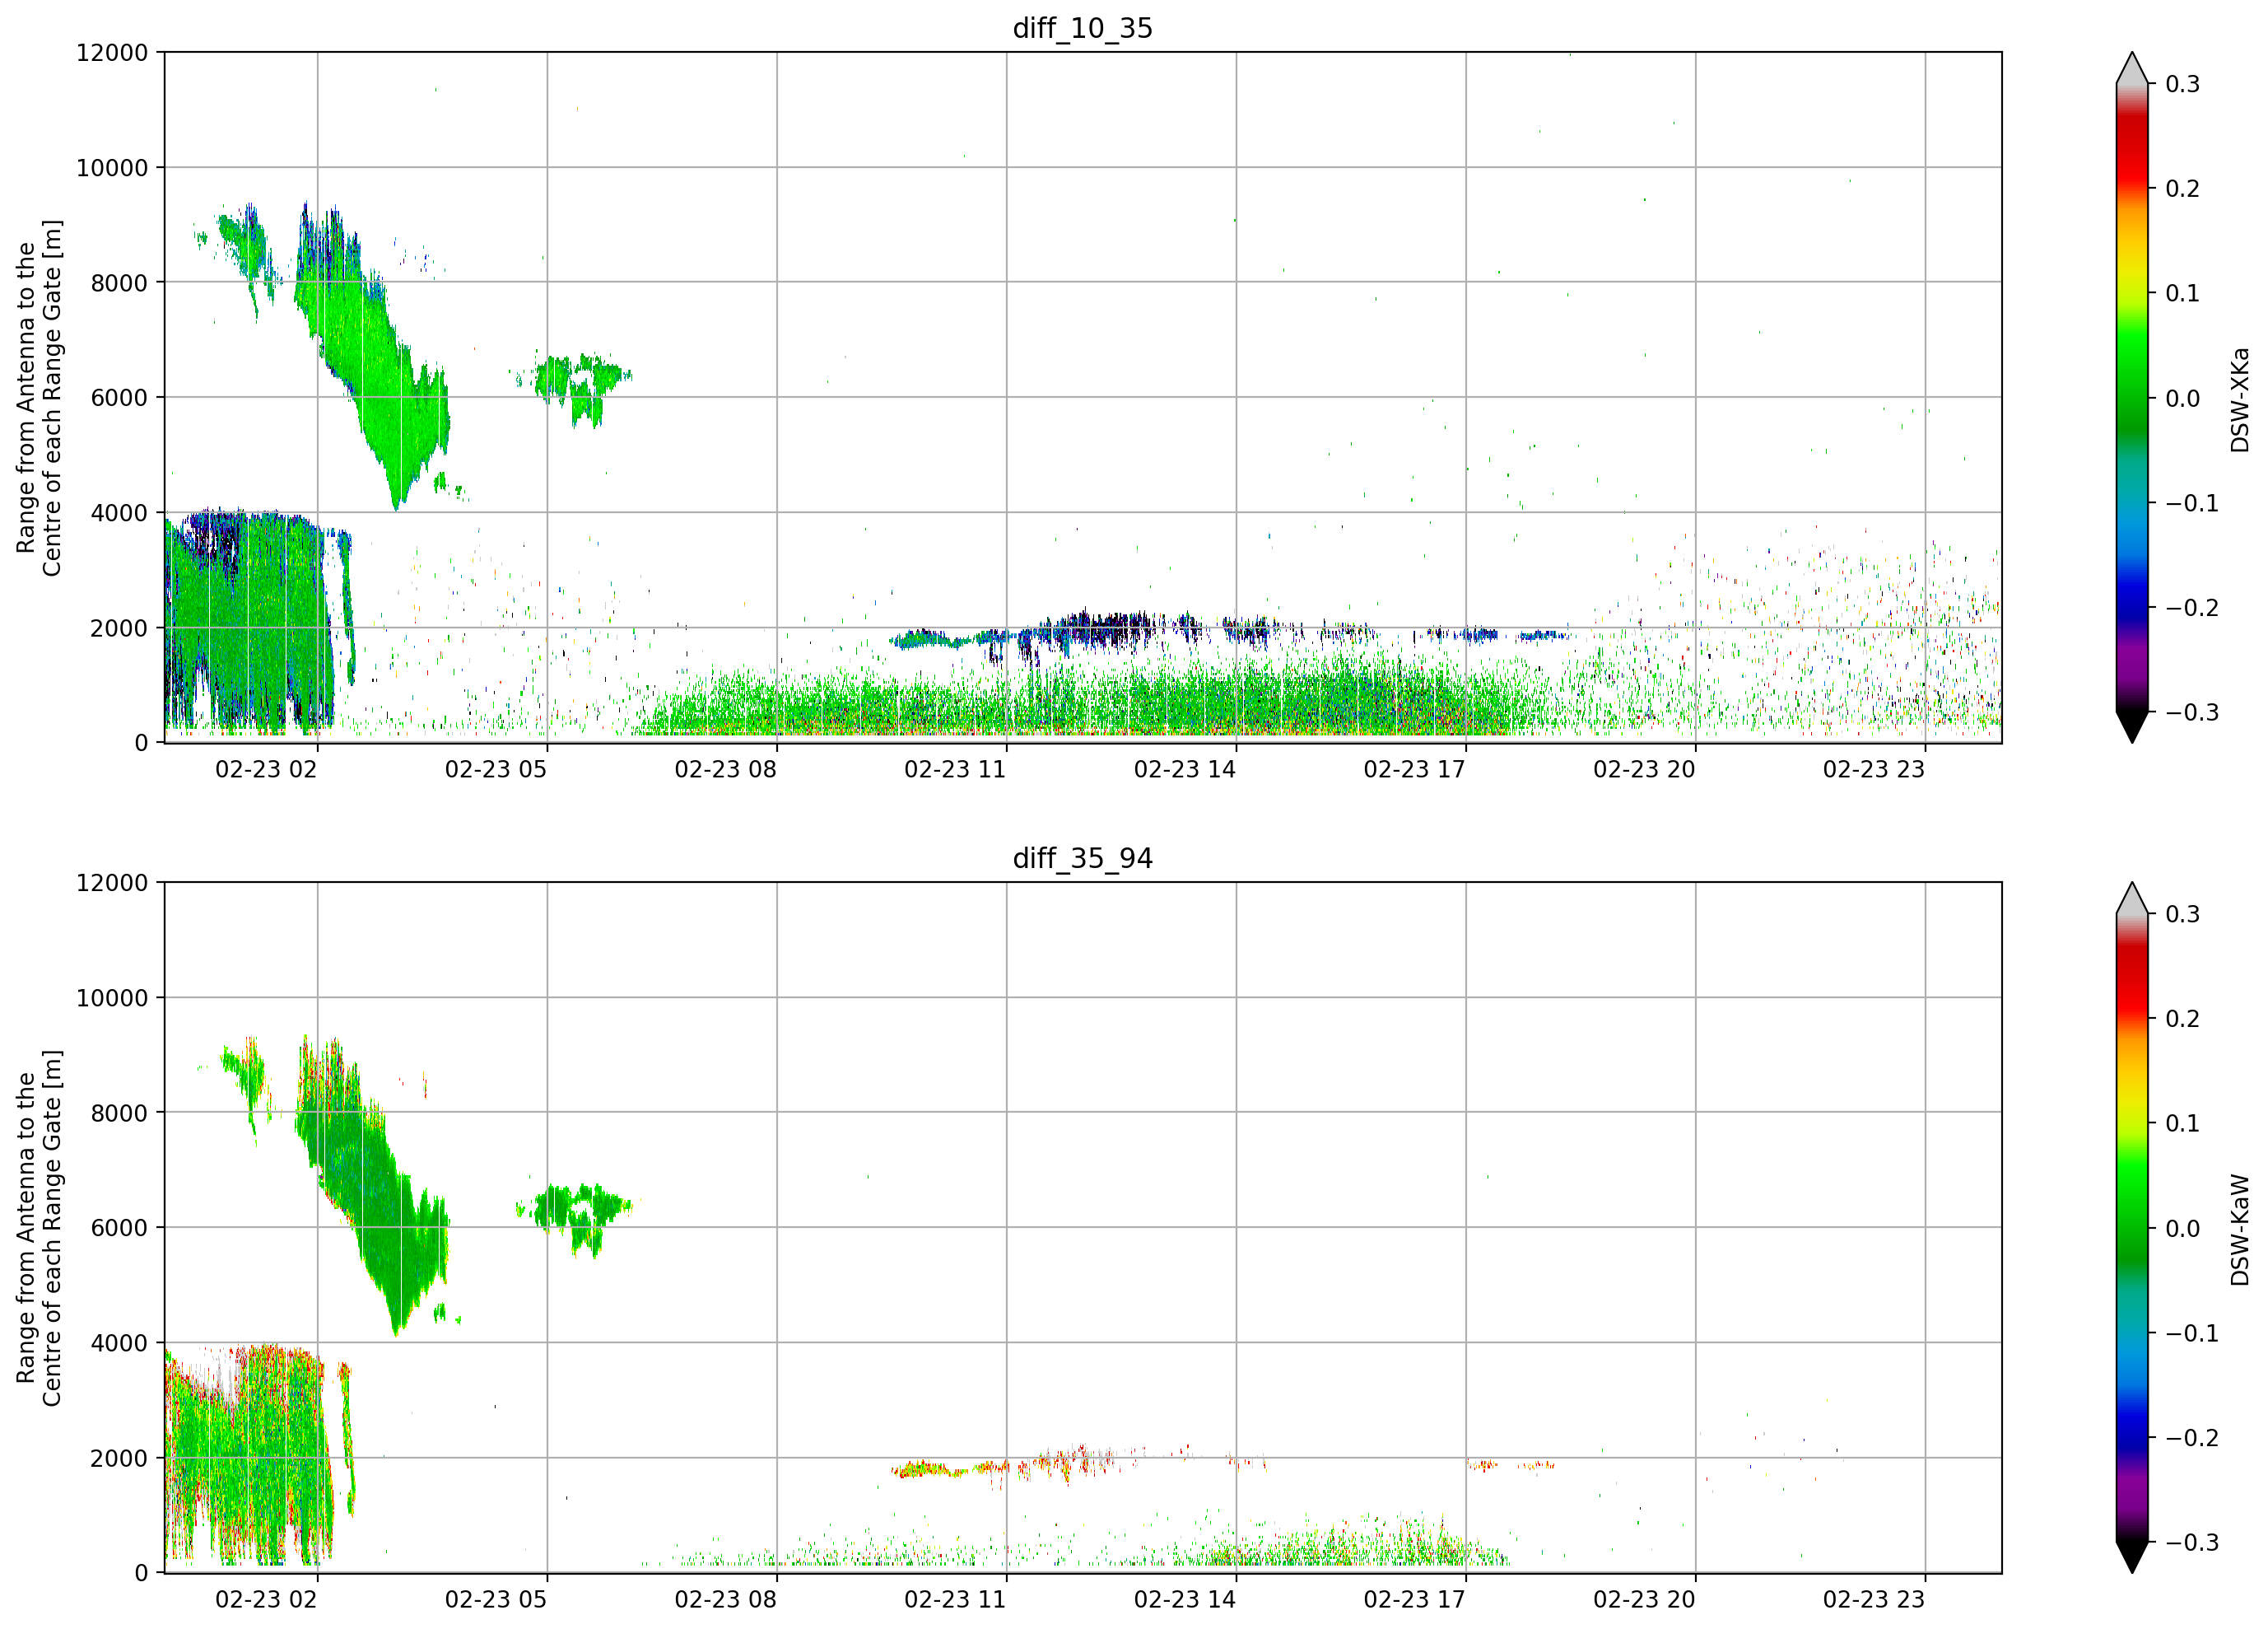Click the 0.1 tick on DSW-XKa colorbar
Screen dimensions: 2268x1629
pos(2182,294)
